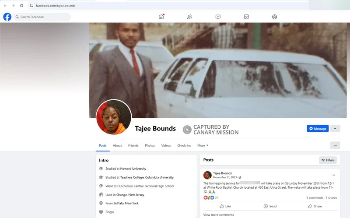Switch to the Photos tab
The image size is (350, 218).
150,145
